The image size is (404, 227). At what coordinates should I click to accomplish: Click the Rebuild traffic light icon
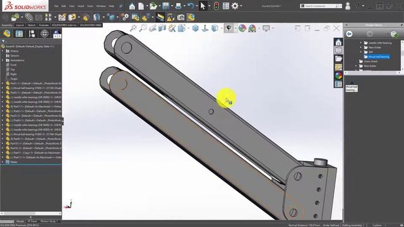(216, 6)
